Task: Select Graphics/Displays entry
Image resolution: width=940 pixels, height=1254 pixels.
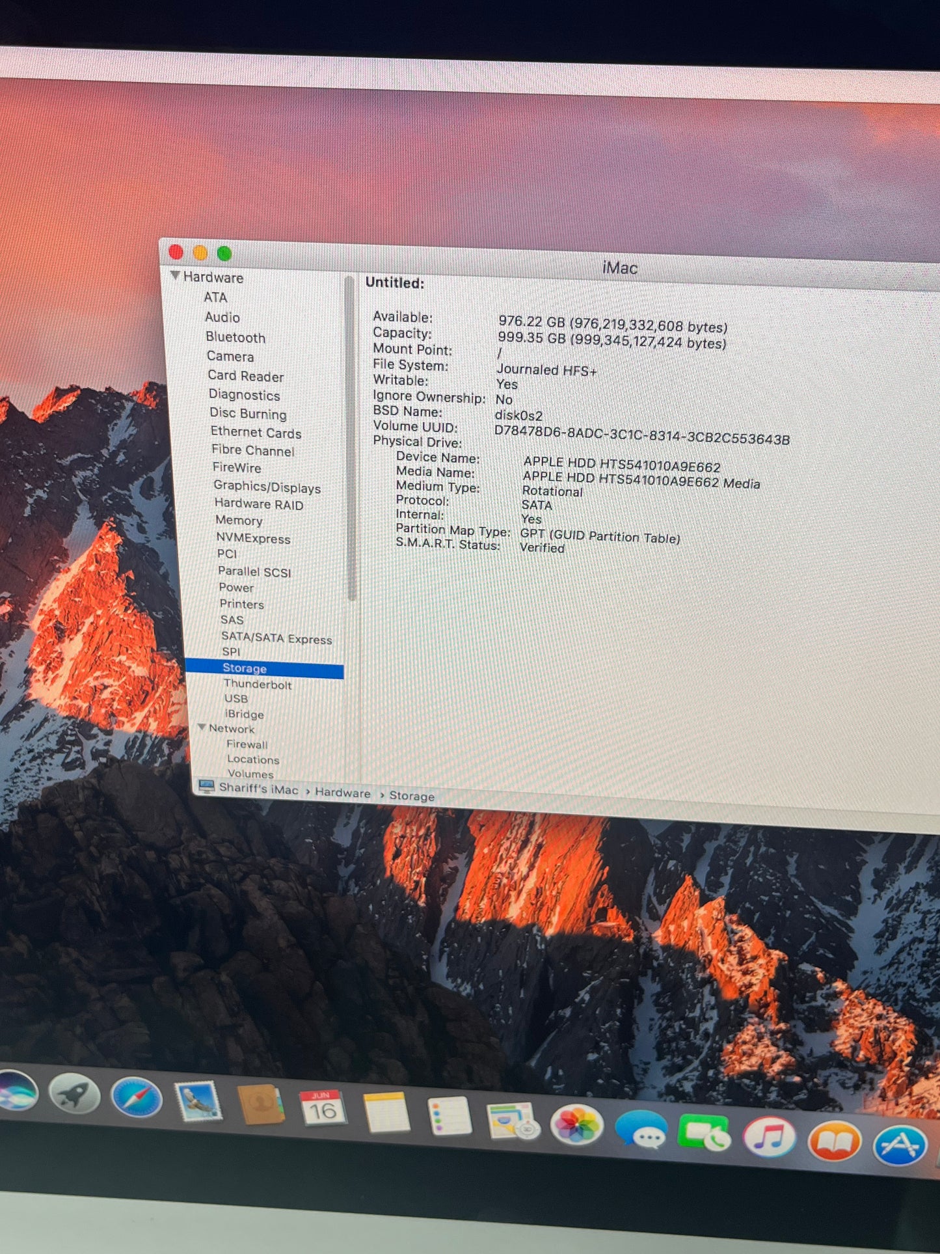Action: (x=267, y=486)
